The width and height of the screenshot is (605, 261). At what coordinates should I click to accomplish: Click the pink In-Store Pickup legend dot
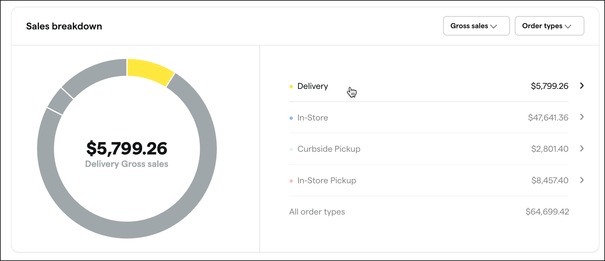291,181
